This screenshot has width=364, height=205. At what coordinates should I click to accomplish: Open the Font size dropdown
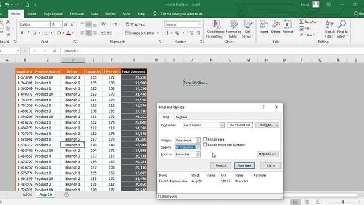click(60, 24)
